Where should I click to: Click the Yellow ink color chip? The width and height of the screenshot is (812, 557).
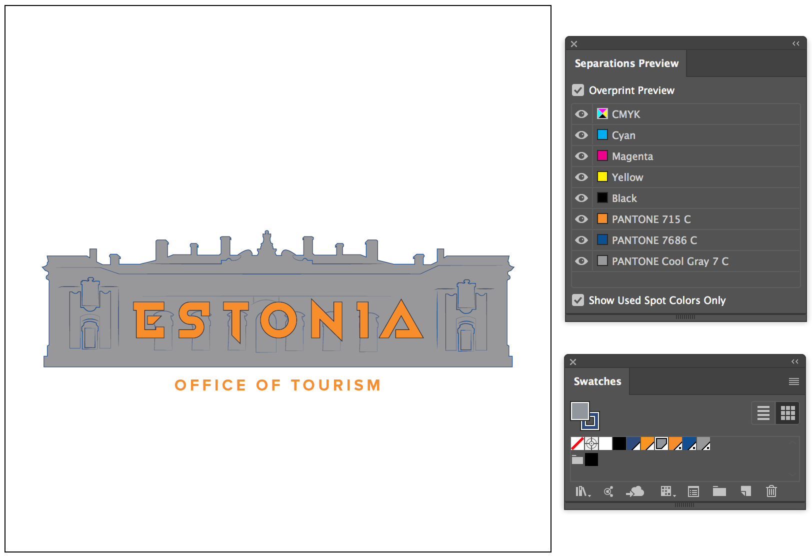[x=602, y=176]
